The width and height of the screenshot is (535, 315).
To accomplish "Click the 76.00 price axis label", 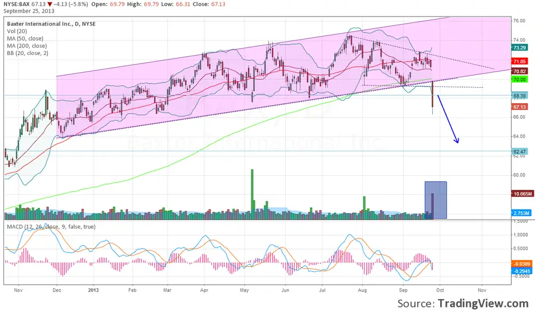I will click(x=520, y=21).
